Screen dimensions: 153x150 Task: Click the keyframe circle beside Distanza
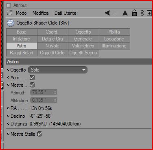point(8,124)
